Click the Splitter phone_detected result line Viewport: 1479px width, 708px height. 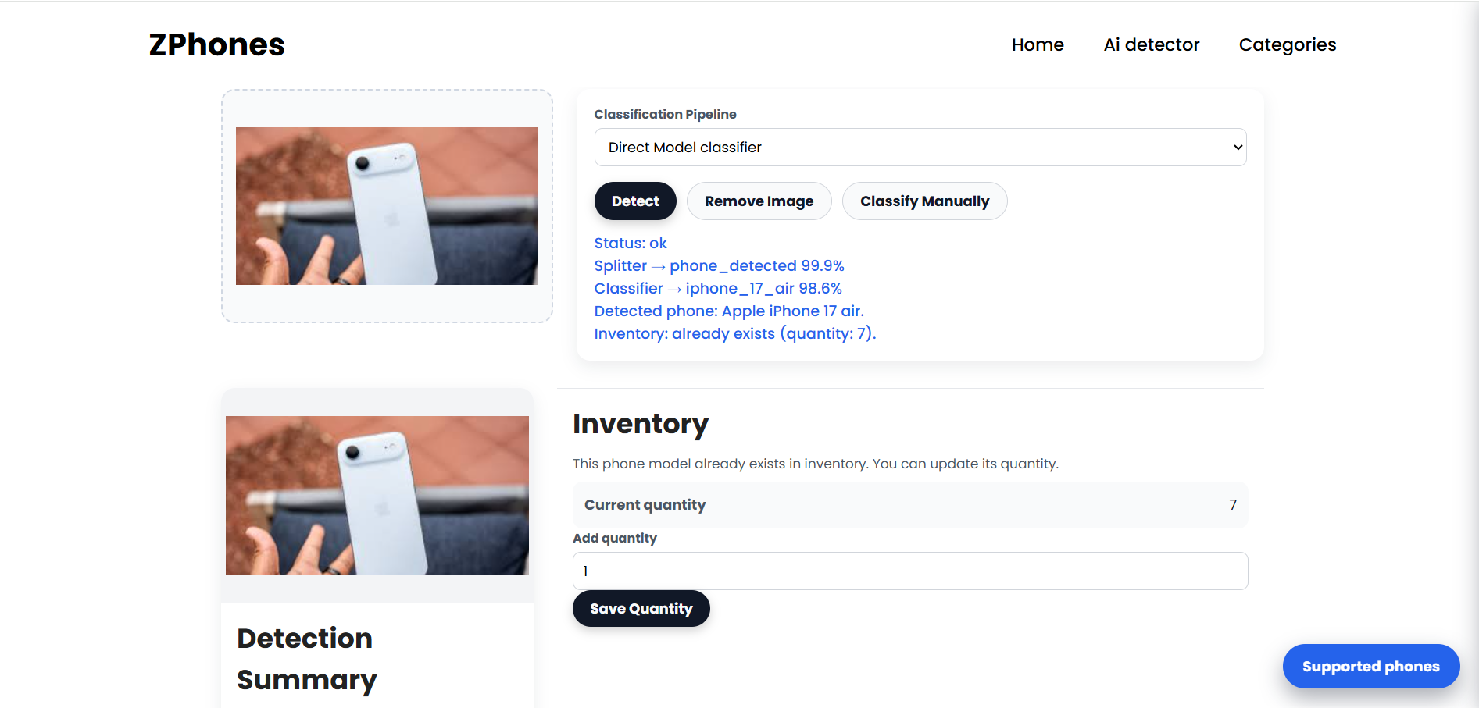point(719,266)
